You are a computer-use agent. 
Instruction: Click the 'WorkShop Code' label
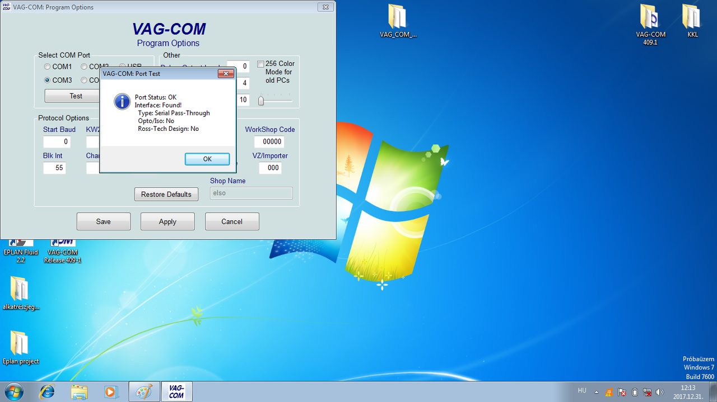coord(270,129)
